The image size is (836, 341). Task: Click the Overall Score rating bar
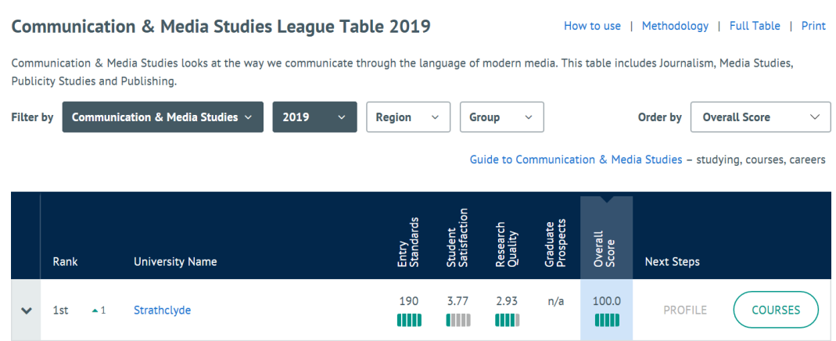tap(607, 320)
